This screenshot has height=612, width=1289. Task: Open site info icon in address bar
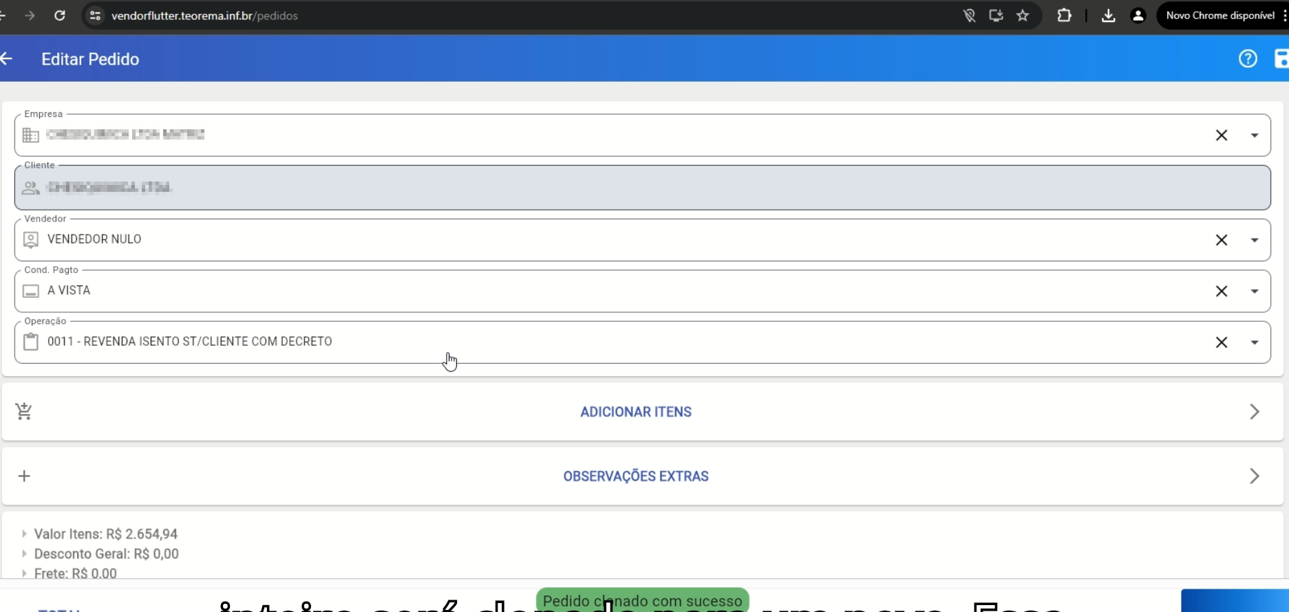tap(96, 15)
